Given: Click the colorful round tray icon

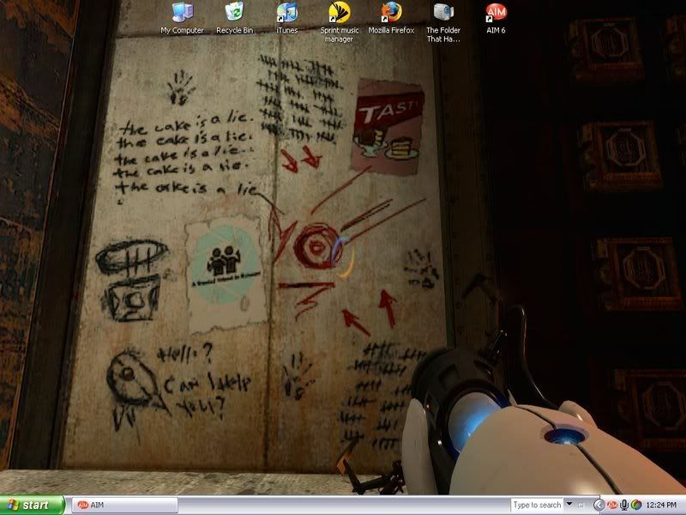Looking at the screenshot, I should [636, 505].
